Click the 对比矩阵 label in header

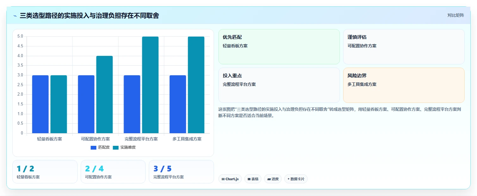pos(456,15)
